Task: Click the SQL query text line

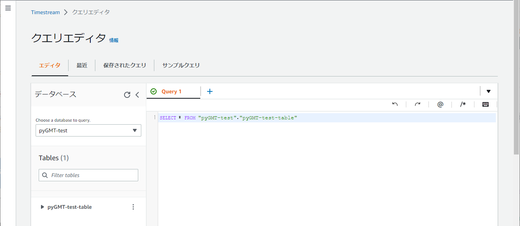Action: click(x=229, y=118)
